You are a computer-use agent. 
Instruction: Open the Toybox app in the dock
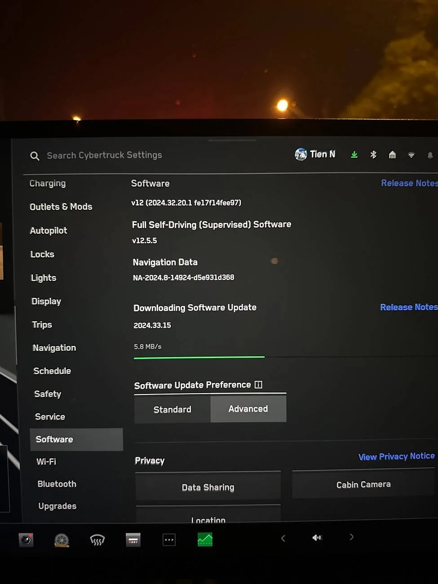133,540
